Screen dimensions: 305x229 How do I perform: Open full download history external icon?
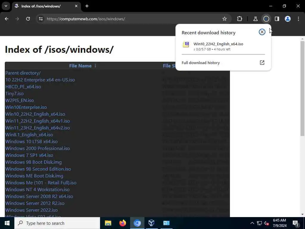coord(262,63)
